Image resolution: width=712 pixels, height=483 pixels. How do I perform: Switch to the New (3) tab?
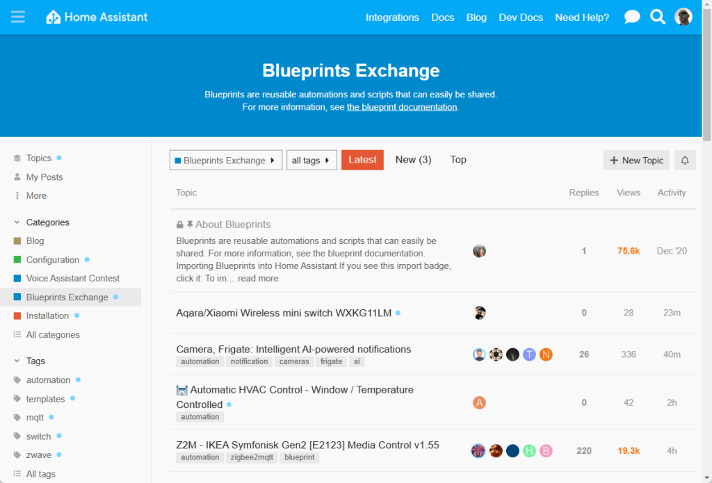(413, 160)
